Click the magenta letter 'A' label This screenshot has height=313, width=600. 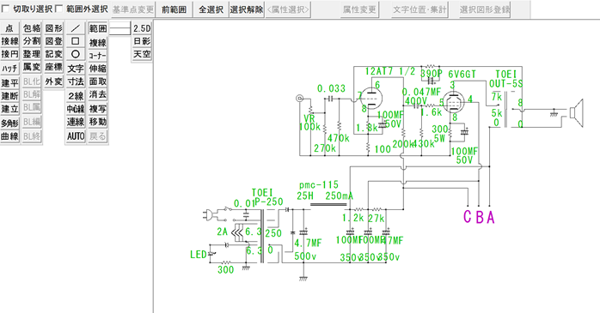coord(491,217)
